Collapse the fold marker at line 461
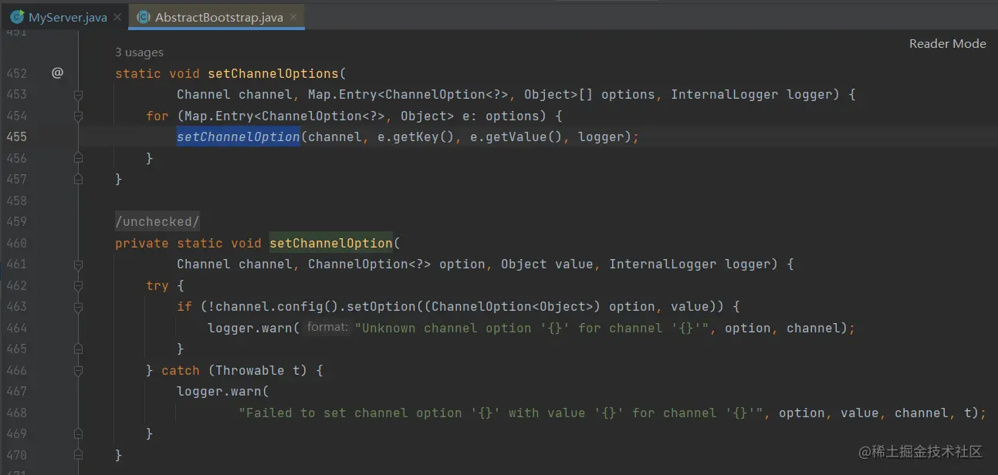This screenshot has height=475, width=998. [x=78, y=264]
